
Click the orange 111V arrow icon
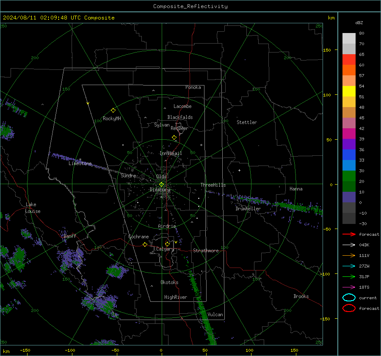coord(349,255)
